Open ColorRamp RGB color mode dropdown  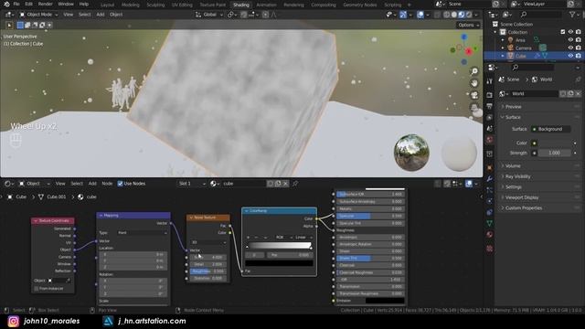pyautogui.click(x=283, y=238)
